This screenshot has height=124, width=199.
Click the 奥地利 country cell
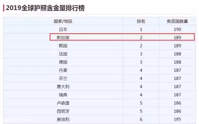point(63,120)
